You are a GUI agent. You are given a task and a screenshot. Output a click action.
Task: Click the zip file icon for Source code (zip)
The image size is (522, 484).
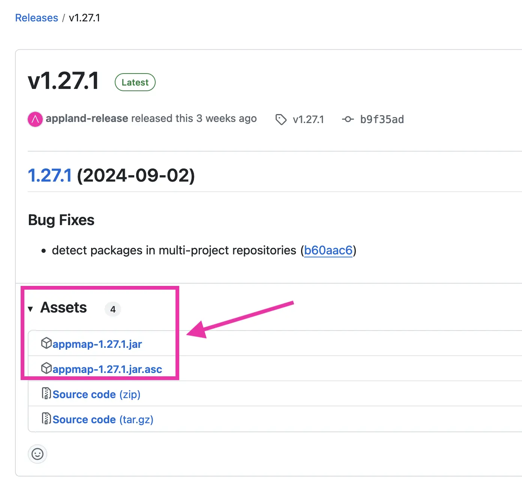tap(46, 394)
